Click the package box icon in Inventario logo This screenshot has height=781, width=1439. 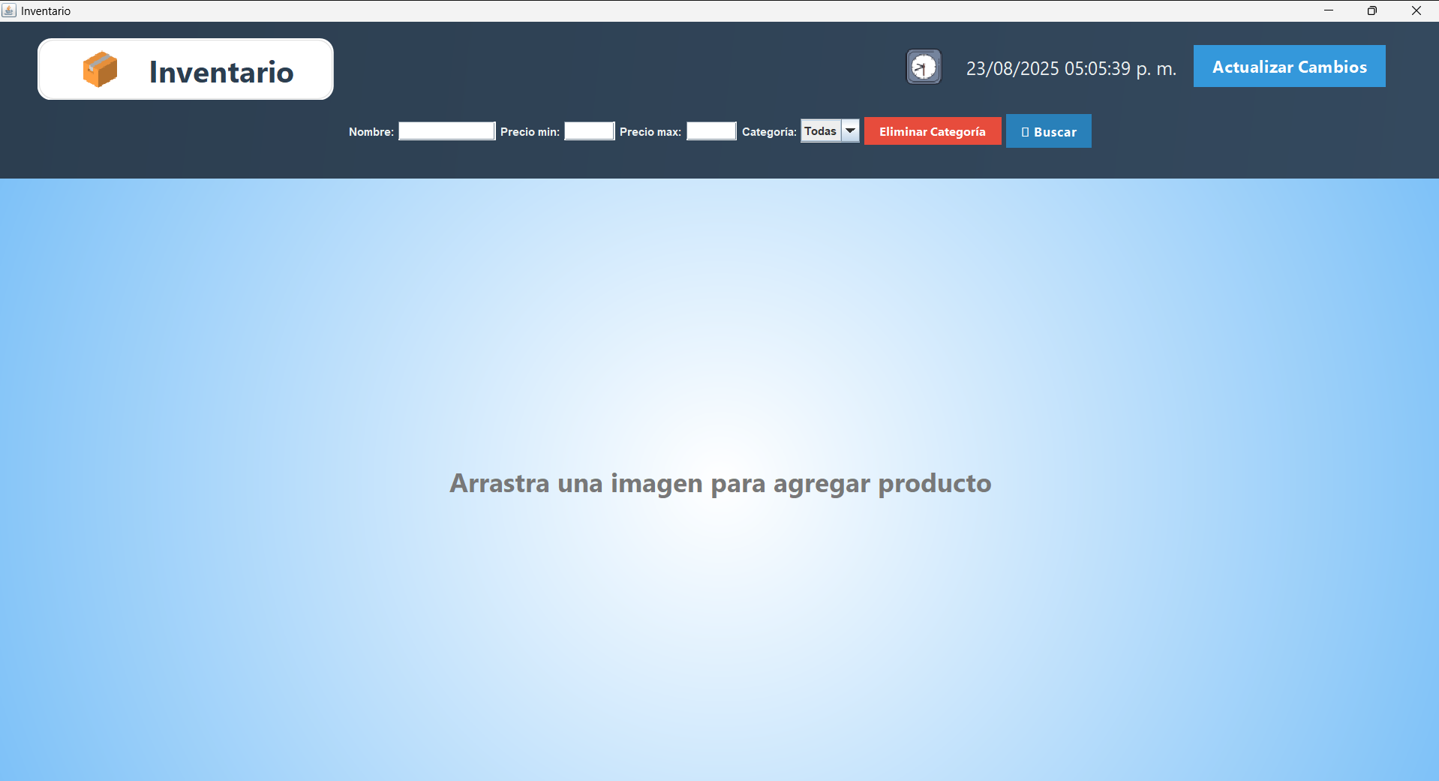pyautogui.click(x=100, y=69)
